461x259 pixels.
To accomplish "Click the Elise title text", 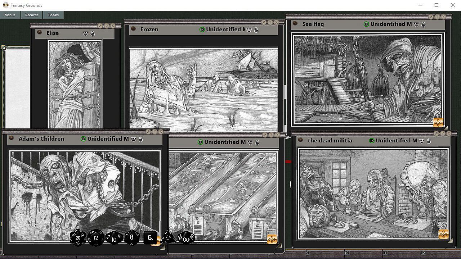I will pyautogui.click(x=53, y=33).
